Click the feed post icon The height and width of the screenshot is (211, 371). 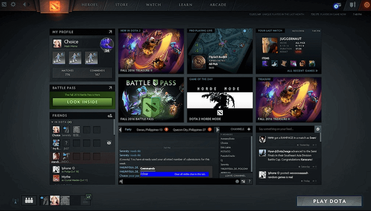point(318,129)
